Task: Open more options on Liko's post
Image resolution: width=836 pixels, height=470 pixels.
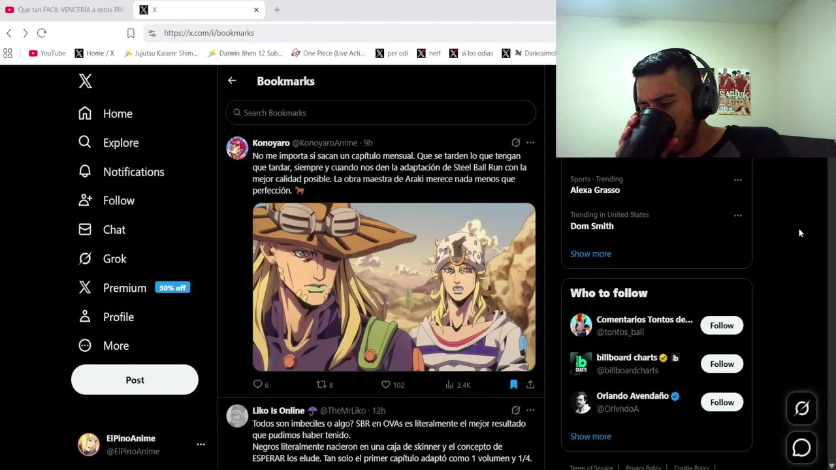Action: 530,410
